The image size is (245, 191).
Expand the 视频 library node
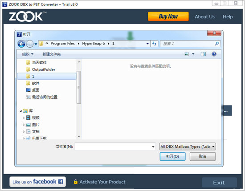tap(24, 118)
